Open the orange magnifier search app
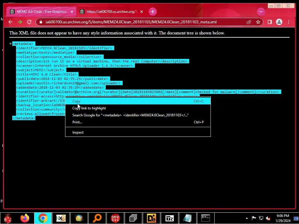 point(97,218)
